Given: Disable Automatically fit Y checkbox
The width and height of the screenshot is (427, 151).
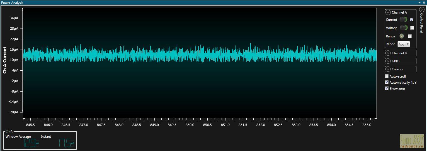Looking at the screenshot, I should 387,82.
